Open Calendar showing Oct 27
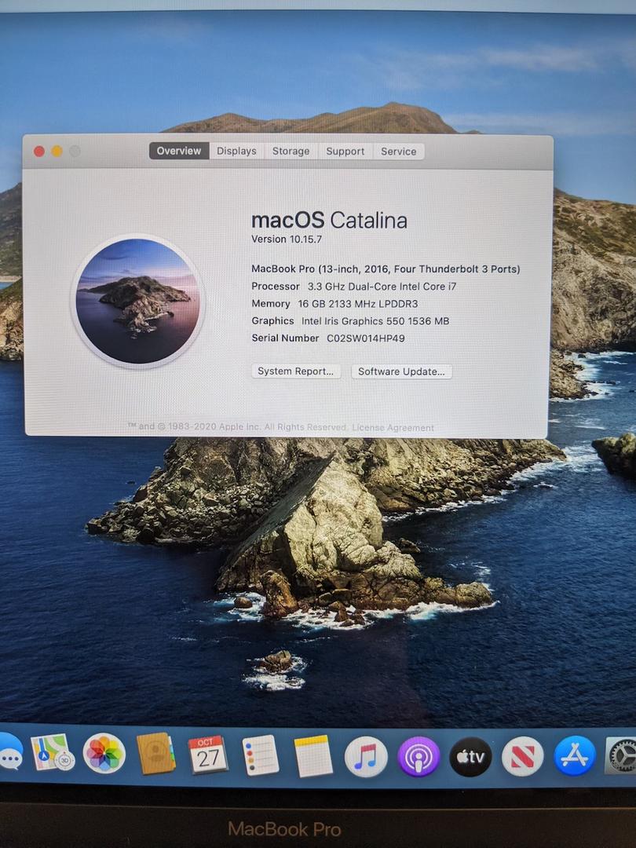 pos(208,754)
